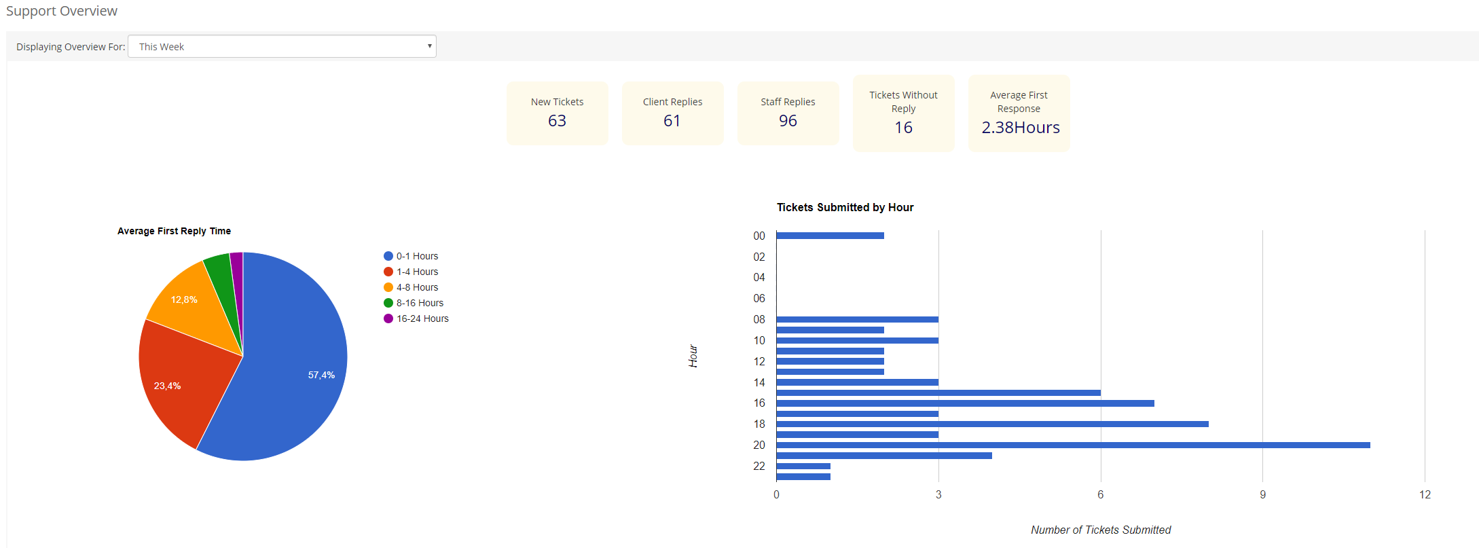Click the green 8-16 Hours legend dot
Image resolution: width=1479 pixels, height=548 pixels.
tap(388, 303)
